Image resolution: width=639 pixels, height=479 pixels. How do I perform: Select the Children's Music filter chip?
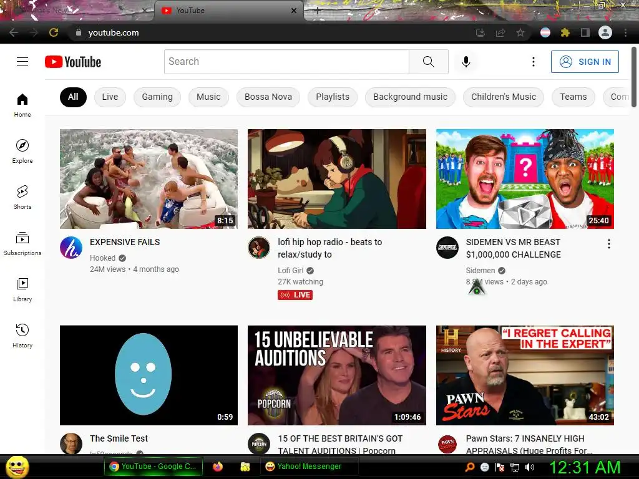point(504,97)
